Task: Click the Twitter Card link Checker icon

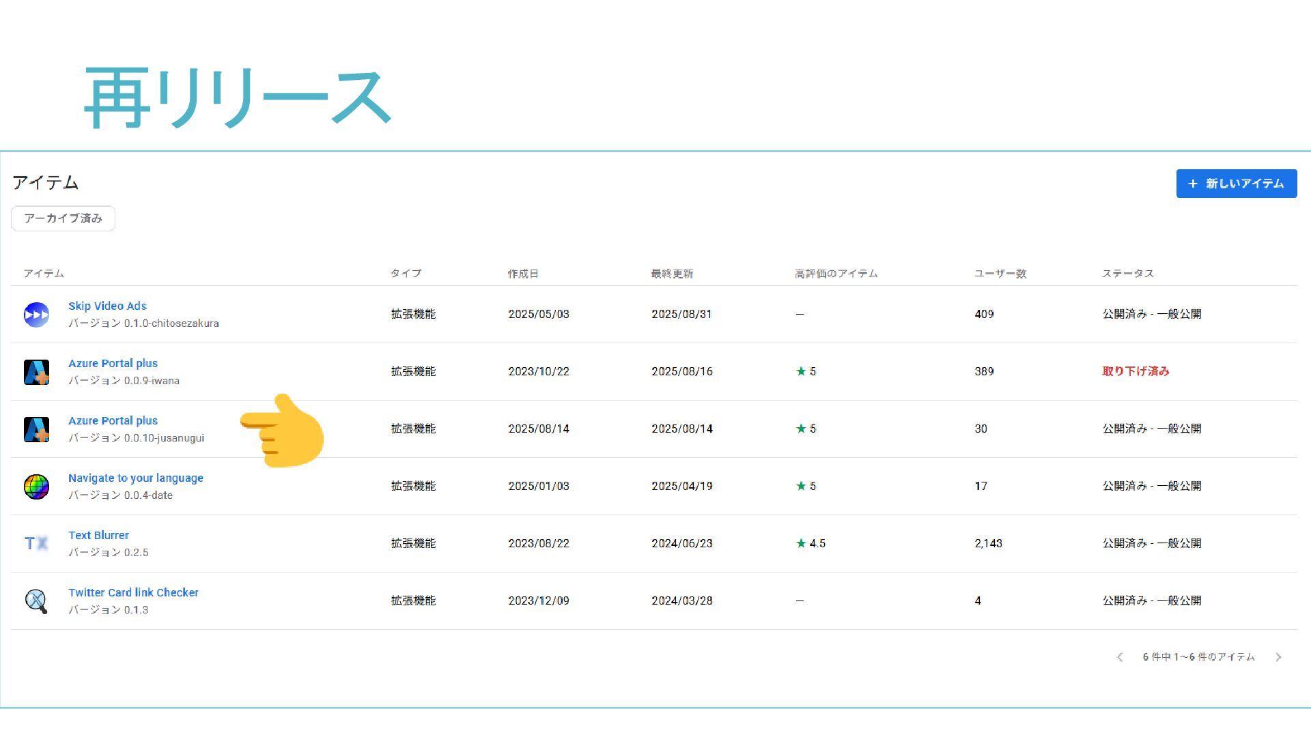Action: tap(36, 601)
